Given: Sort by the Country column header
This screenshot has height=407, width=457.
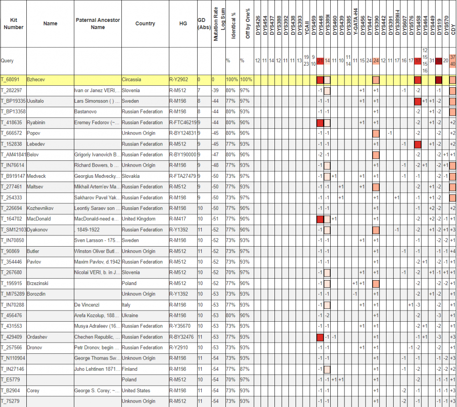Looking at the screenshot, I should tap(145, 24).
